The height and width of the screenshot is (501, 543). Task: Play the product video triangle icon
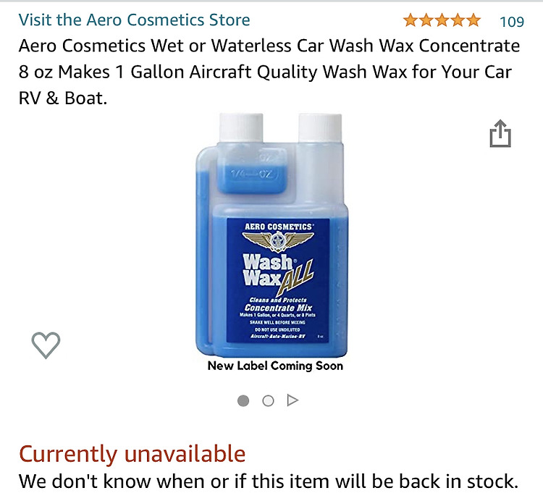coord(292,400)
